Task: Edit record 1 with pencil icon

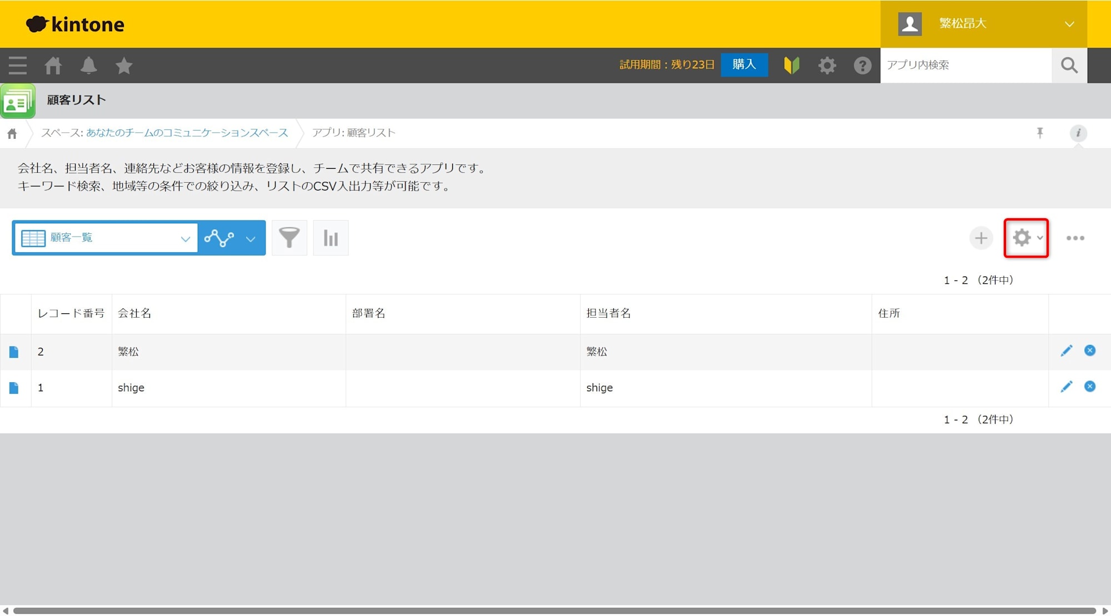Action: [x=1067, y=387]
